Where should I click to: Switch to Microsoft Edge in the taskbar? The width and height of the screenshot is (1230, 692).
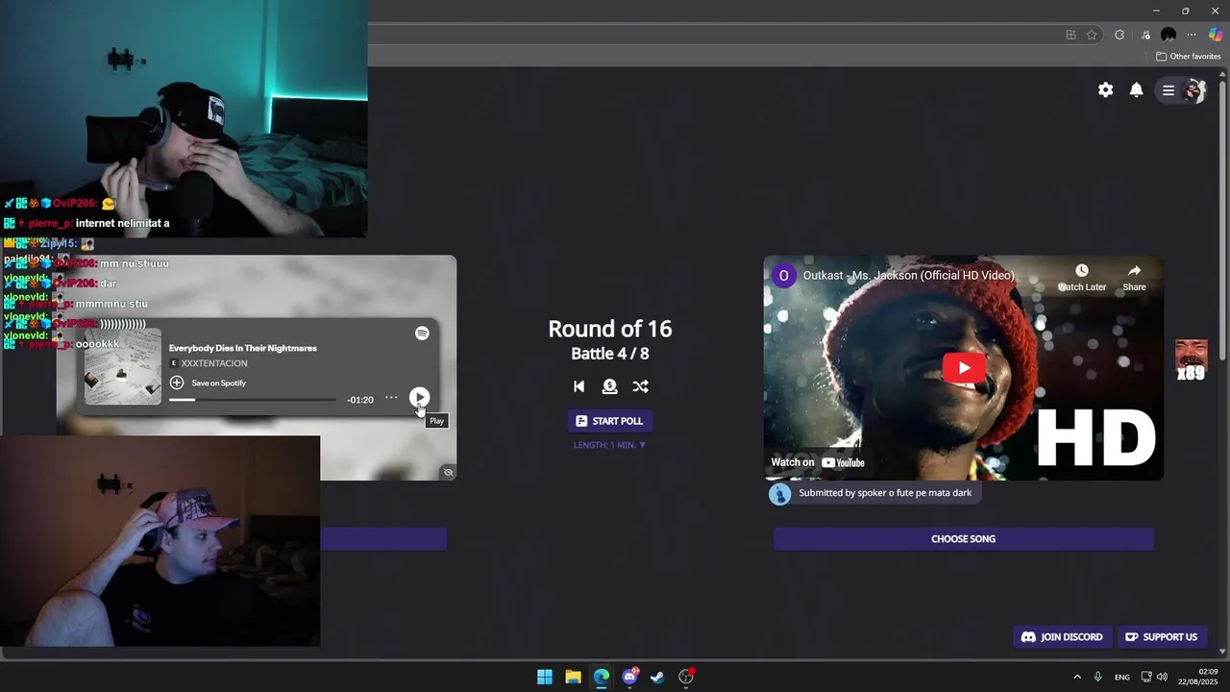pos(602,677)
